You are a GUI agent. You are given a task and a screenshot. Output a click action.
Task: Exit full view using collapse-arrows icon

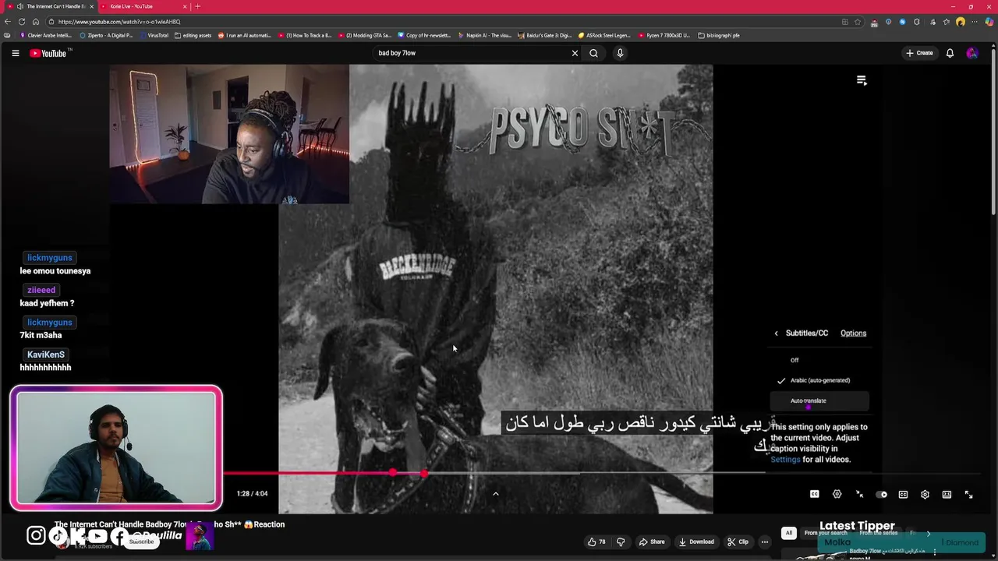coord(859,494)
